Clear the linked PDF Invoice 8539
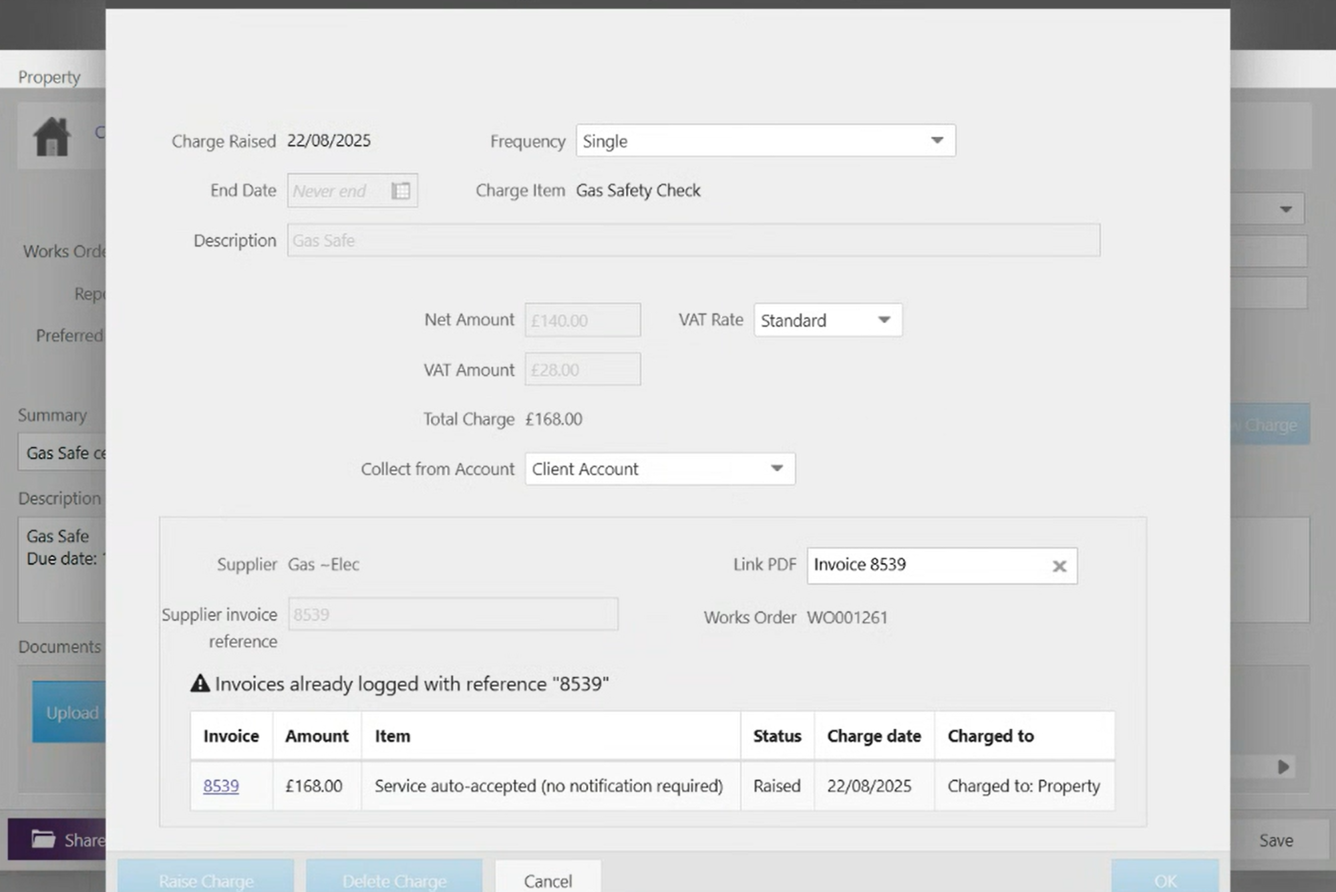 [x=1059, y=566]
